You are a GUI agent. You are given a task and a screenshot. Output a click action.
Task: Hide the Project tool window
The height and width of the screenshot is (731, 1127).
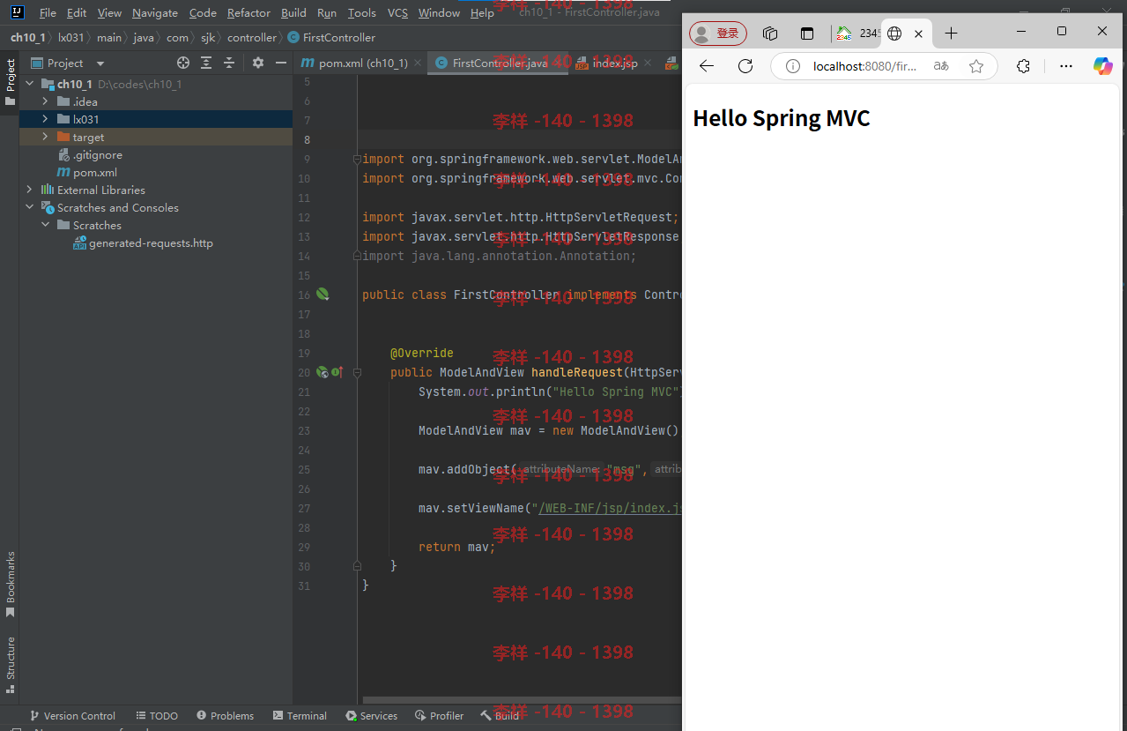click(281, 63)
